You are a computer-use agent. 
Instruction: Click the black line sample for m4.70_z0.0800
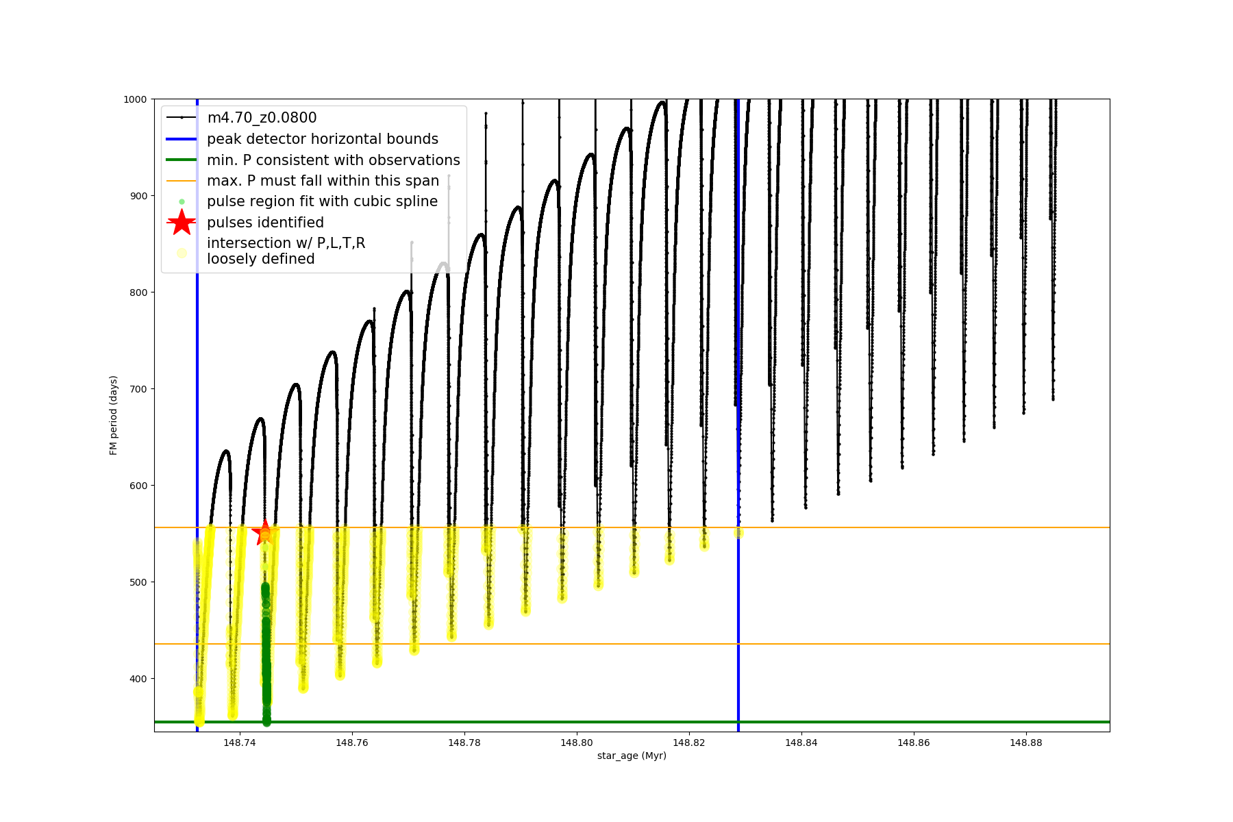[182, 118]
